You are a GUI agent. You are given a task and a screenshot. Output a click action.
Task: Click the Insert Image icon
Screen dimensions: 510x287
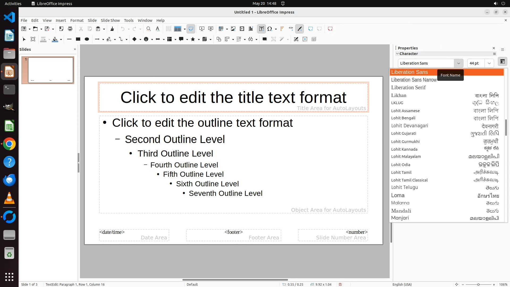click(233, 29)
